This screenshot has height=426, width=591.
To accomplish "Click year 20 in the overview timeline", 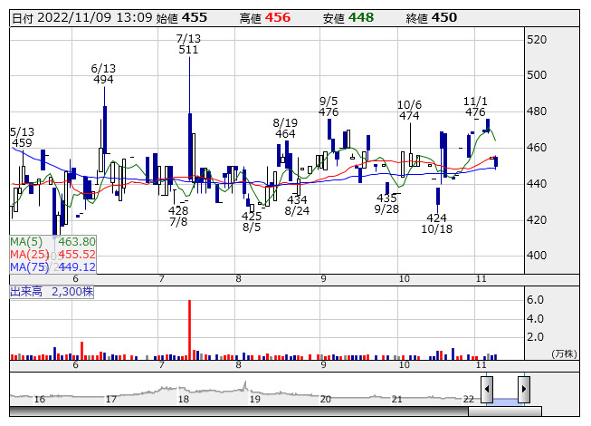I will click(x=325, y=399).
